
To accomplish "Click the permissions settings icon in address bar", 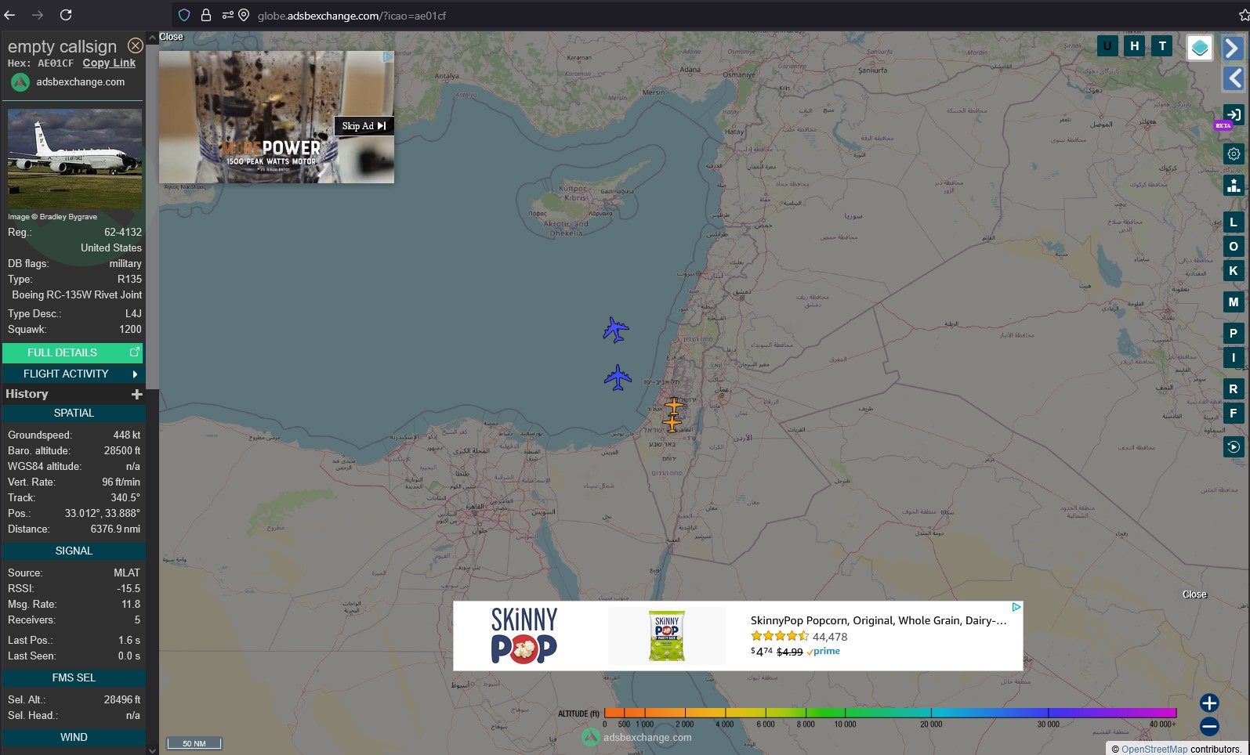I will (x=227, y=15).
